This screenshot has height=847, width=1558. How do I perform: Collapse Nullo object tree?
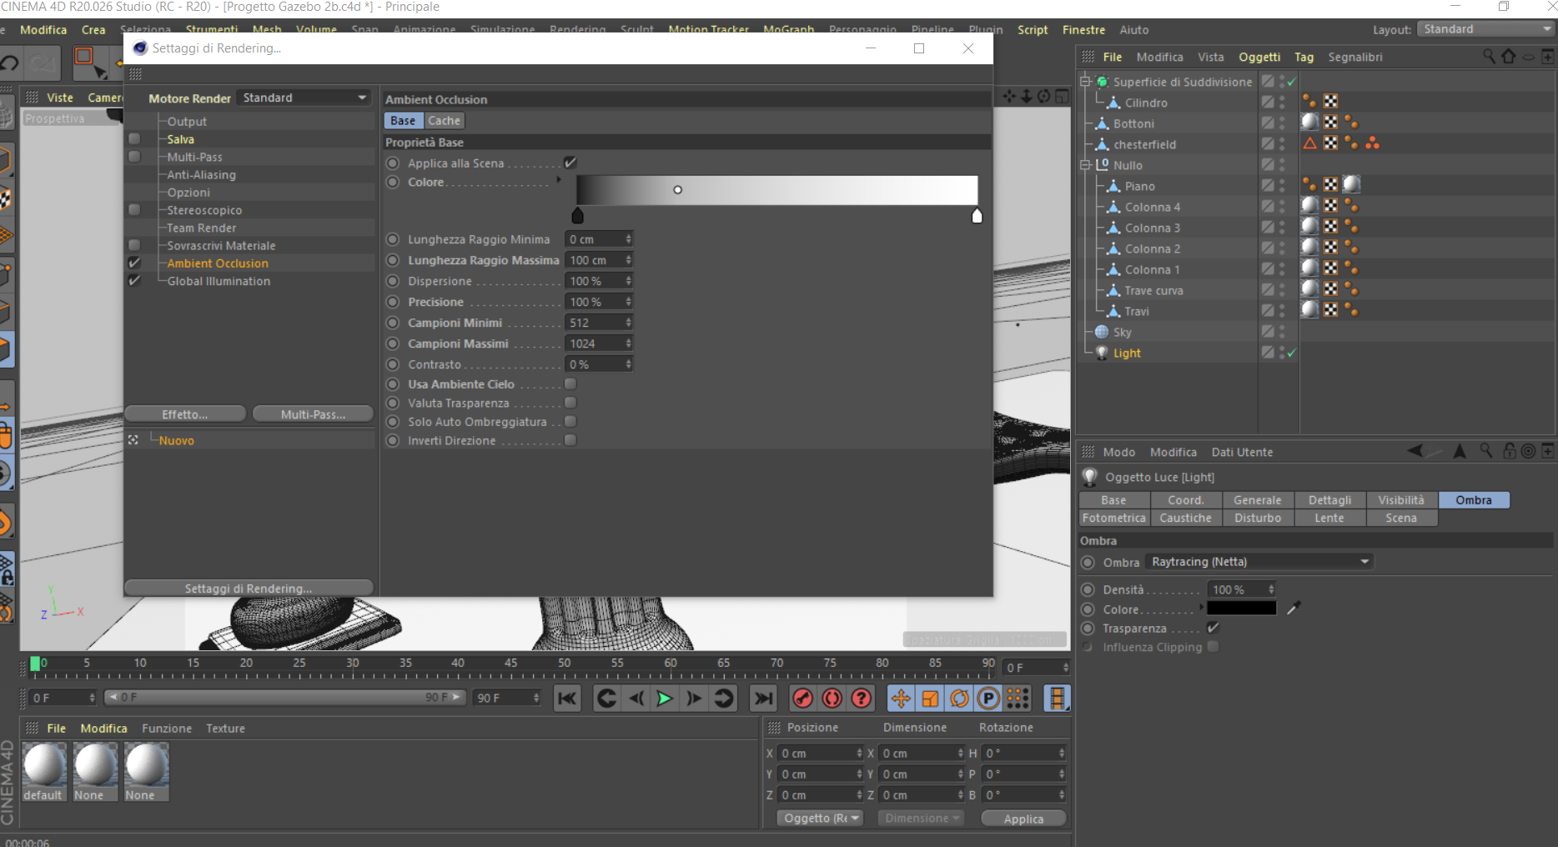1085,165
